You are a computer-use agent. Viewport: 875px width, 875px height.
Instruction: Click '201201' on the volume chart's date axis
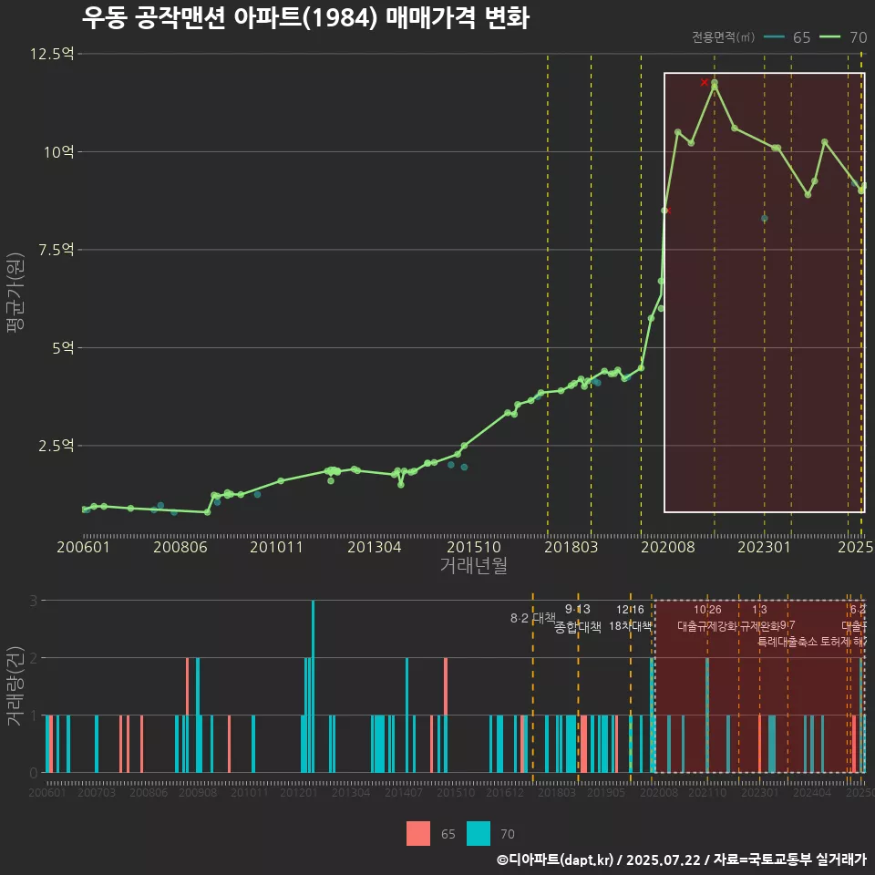tap(299, 792)
